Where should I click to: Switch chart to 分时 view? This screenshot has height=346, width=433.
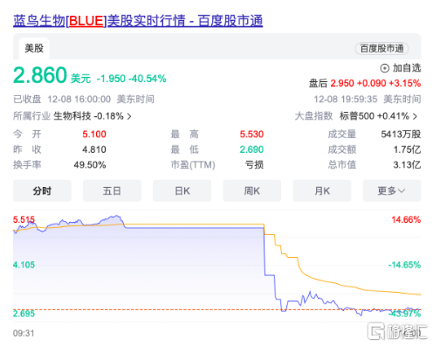(x=42, y=190)
